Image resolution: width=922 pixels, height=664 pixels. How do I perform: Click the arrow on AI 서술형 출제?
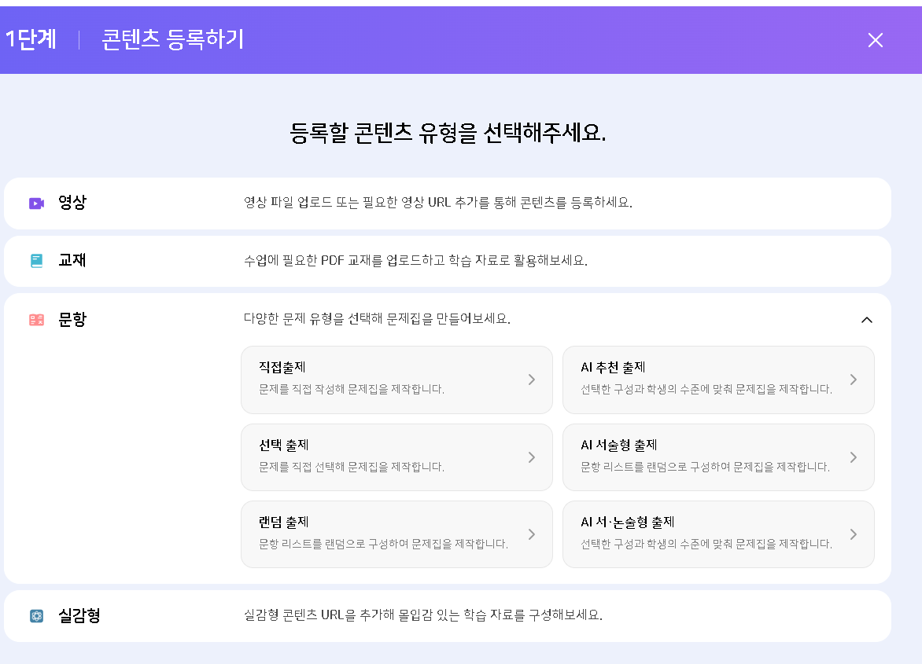click(854, 457)
